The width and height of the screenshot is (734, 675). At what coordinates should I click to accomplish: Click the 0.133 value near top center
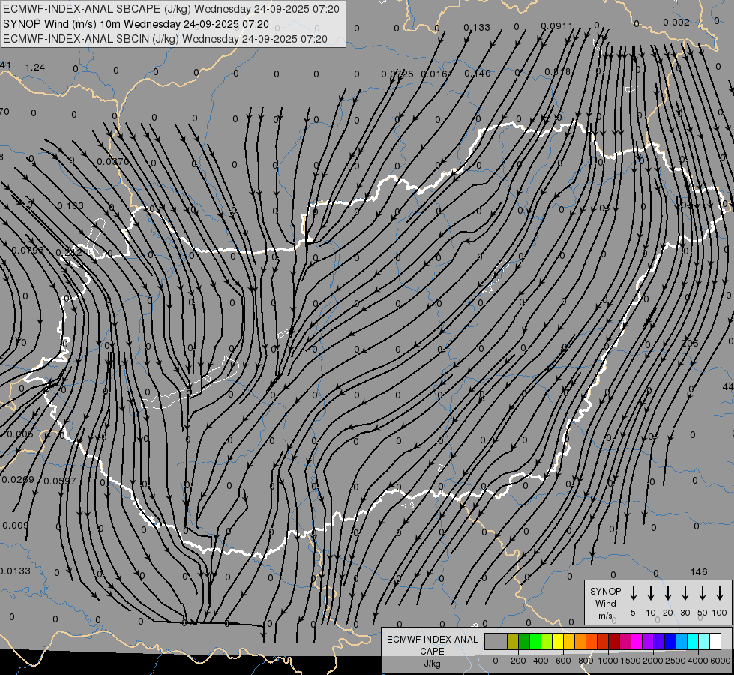[x=477, y=28]
